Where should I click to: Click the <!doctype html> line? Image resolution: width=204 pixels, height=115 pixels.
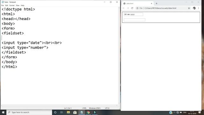pyautogui.click(x=18, y=9)
